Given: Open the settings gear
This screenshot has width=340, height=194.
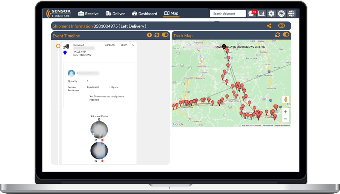Looking at the screenshot, I should pyautogui.click(x=271, y=14).
